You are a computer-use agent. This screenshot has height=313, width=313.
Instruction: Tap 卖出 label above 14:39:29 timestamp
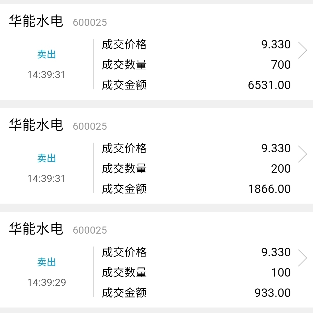tap(46, 262)
